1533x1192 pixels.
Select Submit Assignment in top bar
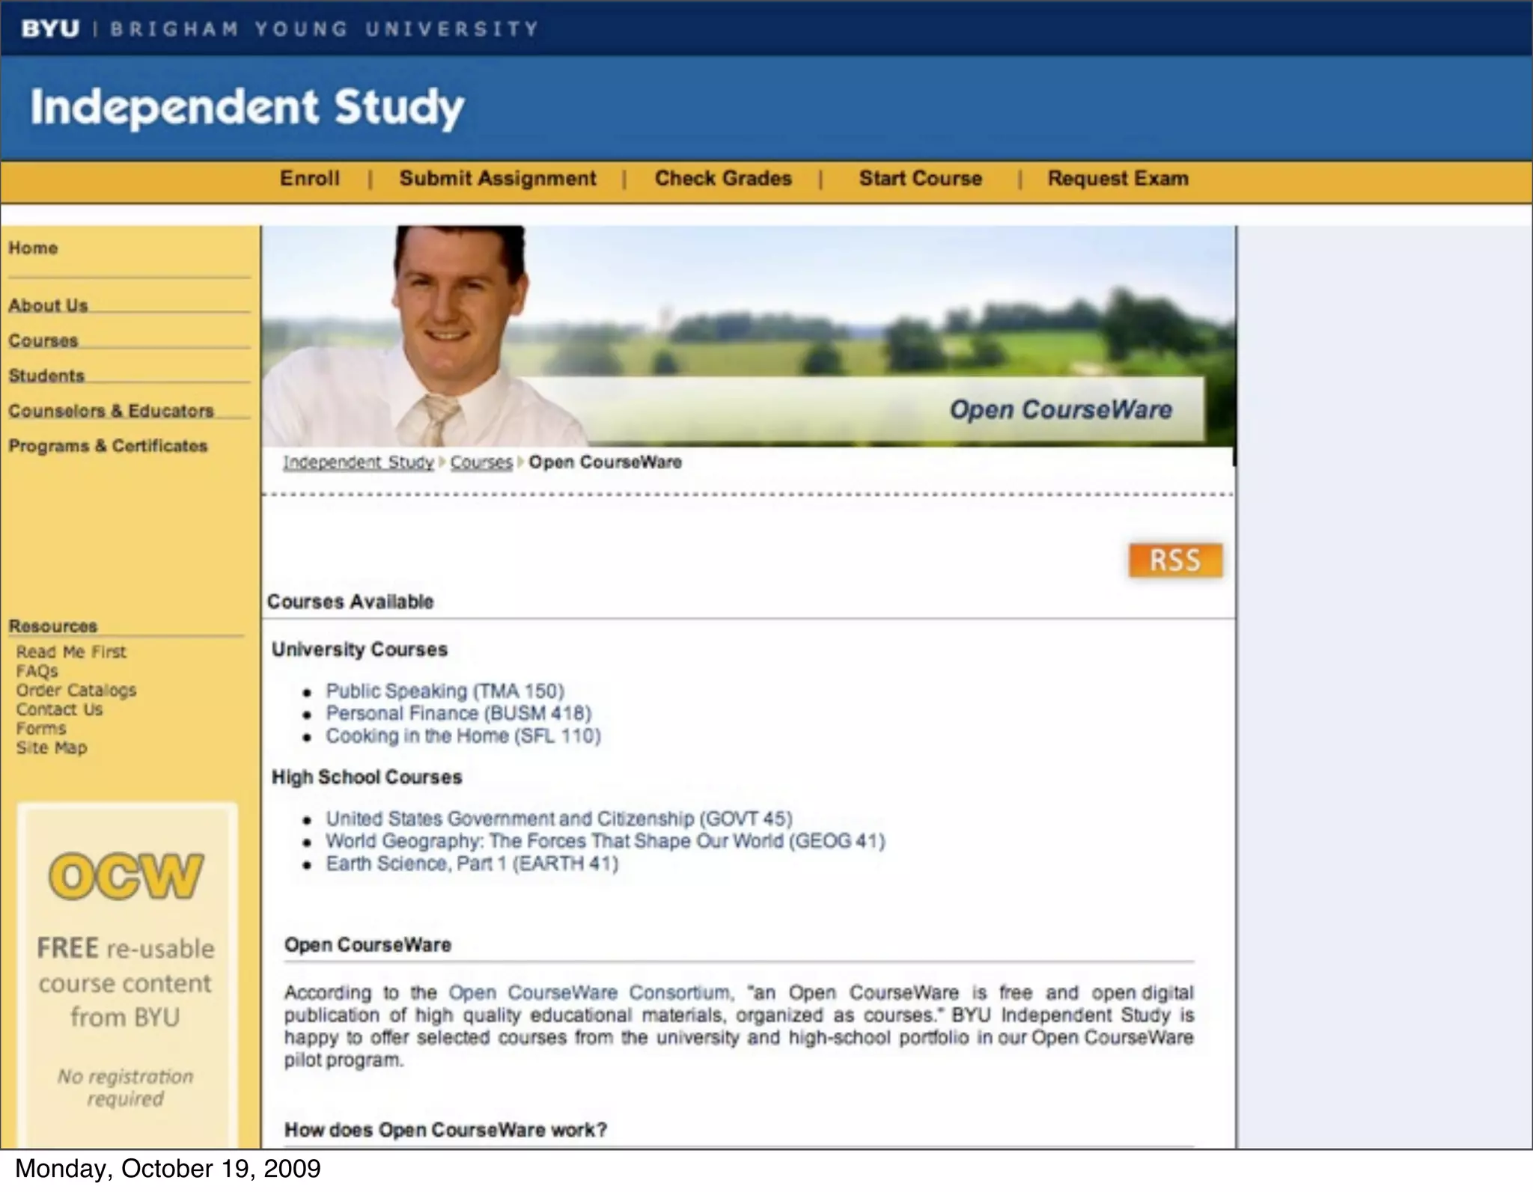click(498, 179)
